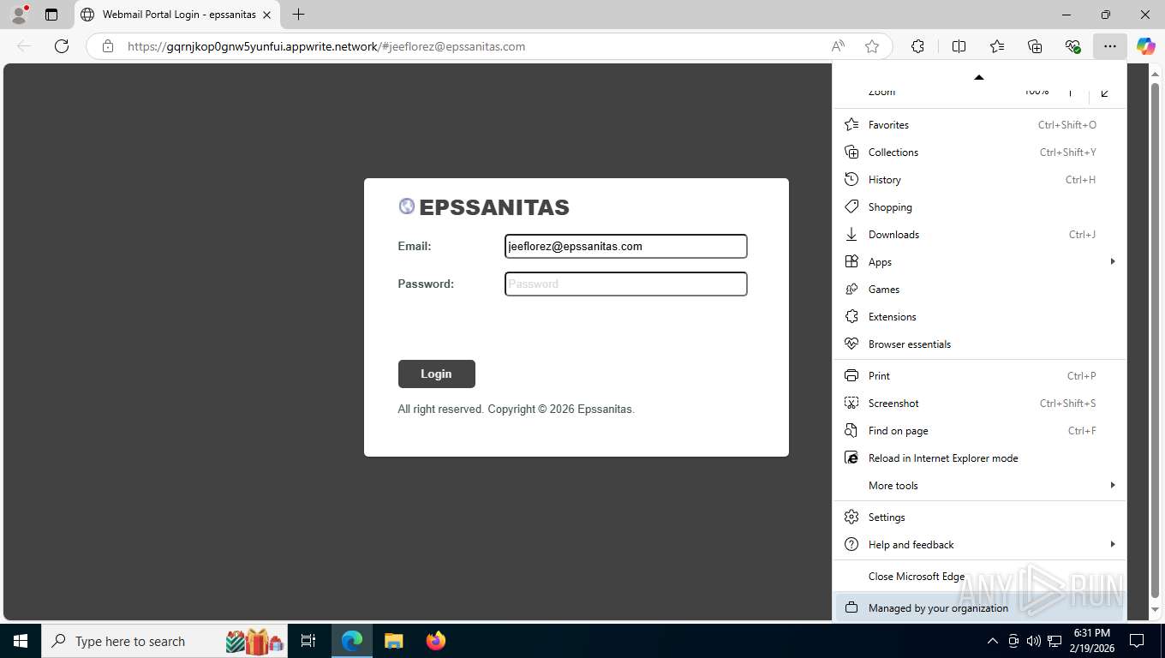Open a new tab with plus button
1165x658 pixels.
click(x=298, y=15)
